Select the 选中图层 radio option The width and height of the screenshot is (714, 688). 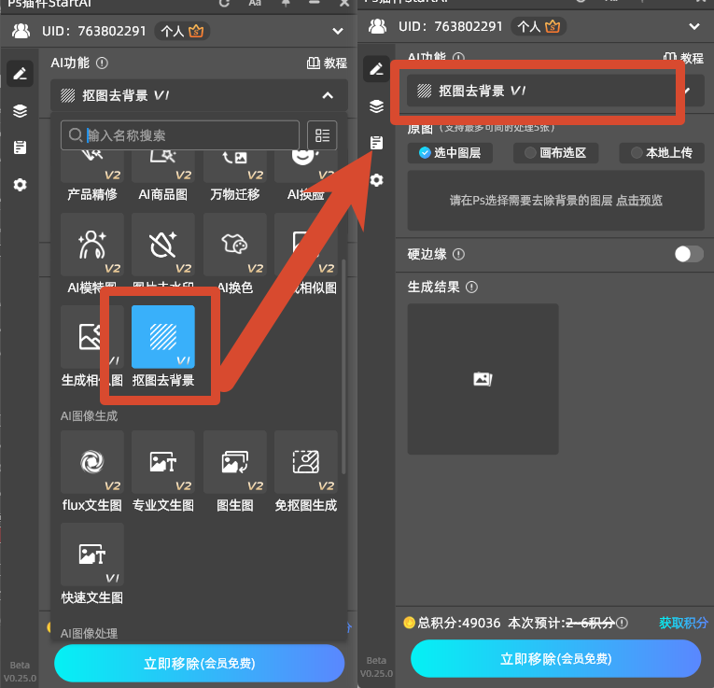point(450,152)
